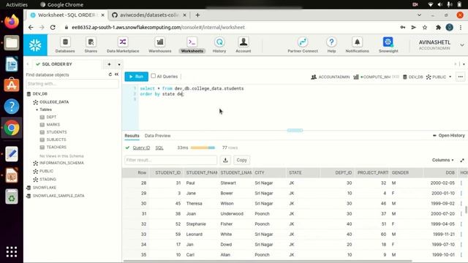468x263 pixels.
Task: Switch to aviwcodes/datasets browser tab
Action: point(149,15)
